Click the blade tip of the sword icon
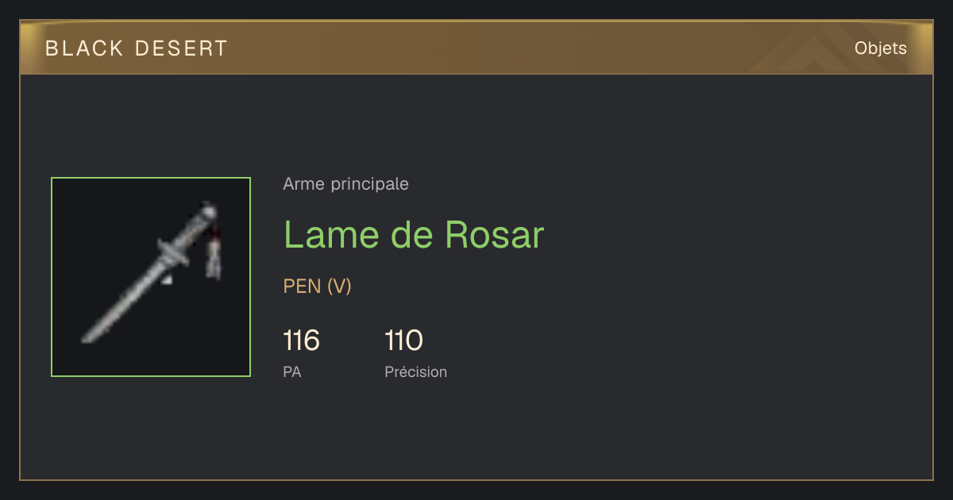The image size is (953, 500). 87,338
